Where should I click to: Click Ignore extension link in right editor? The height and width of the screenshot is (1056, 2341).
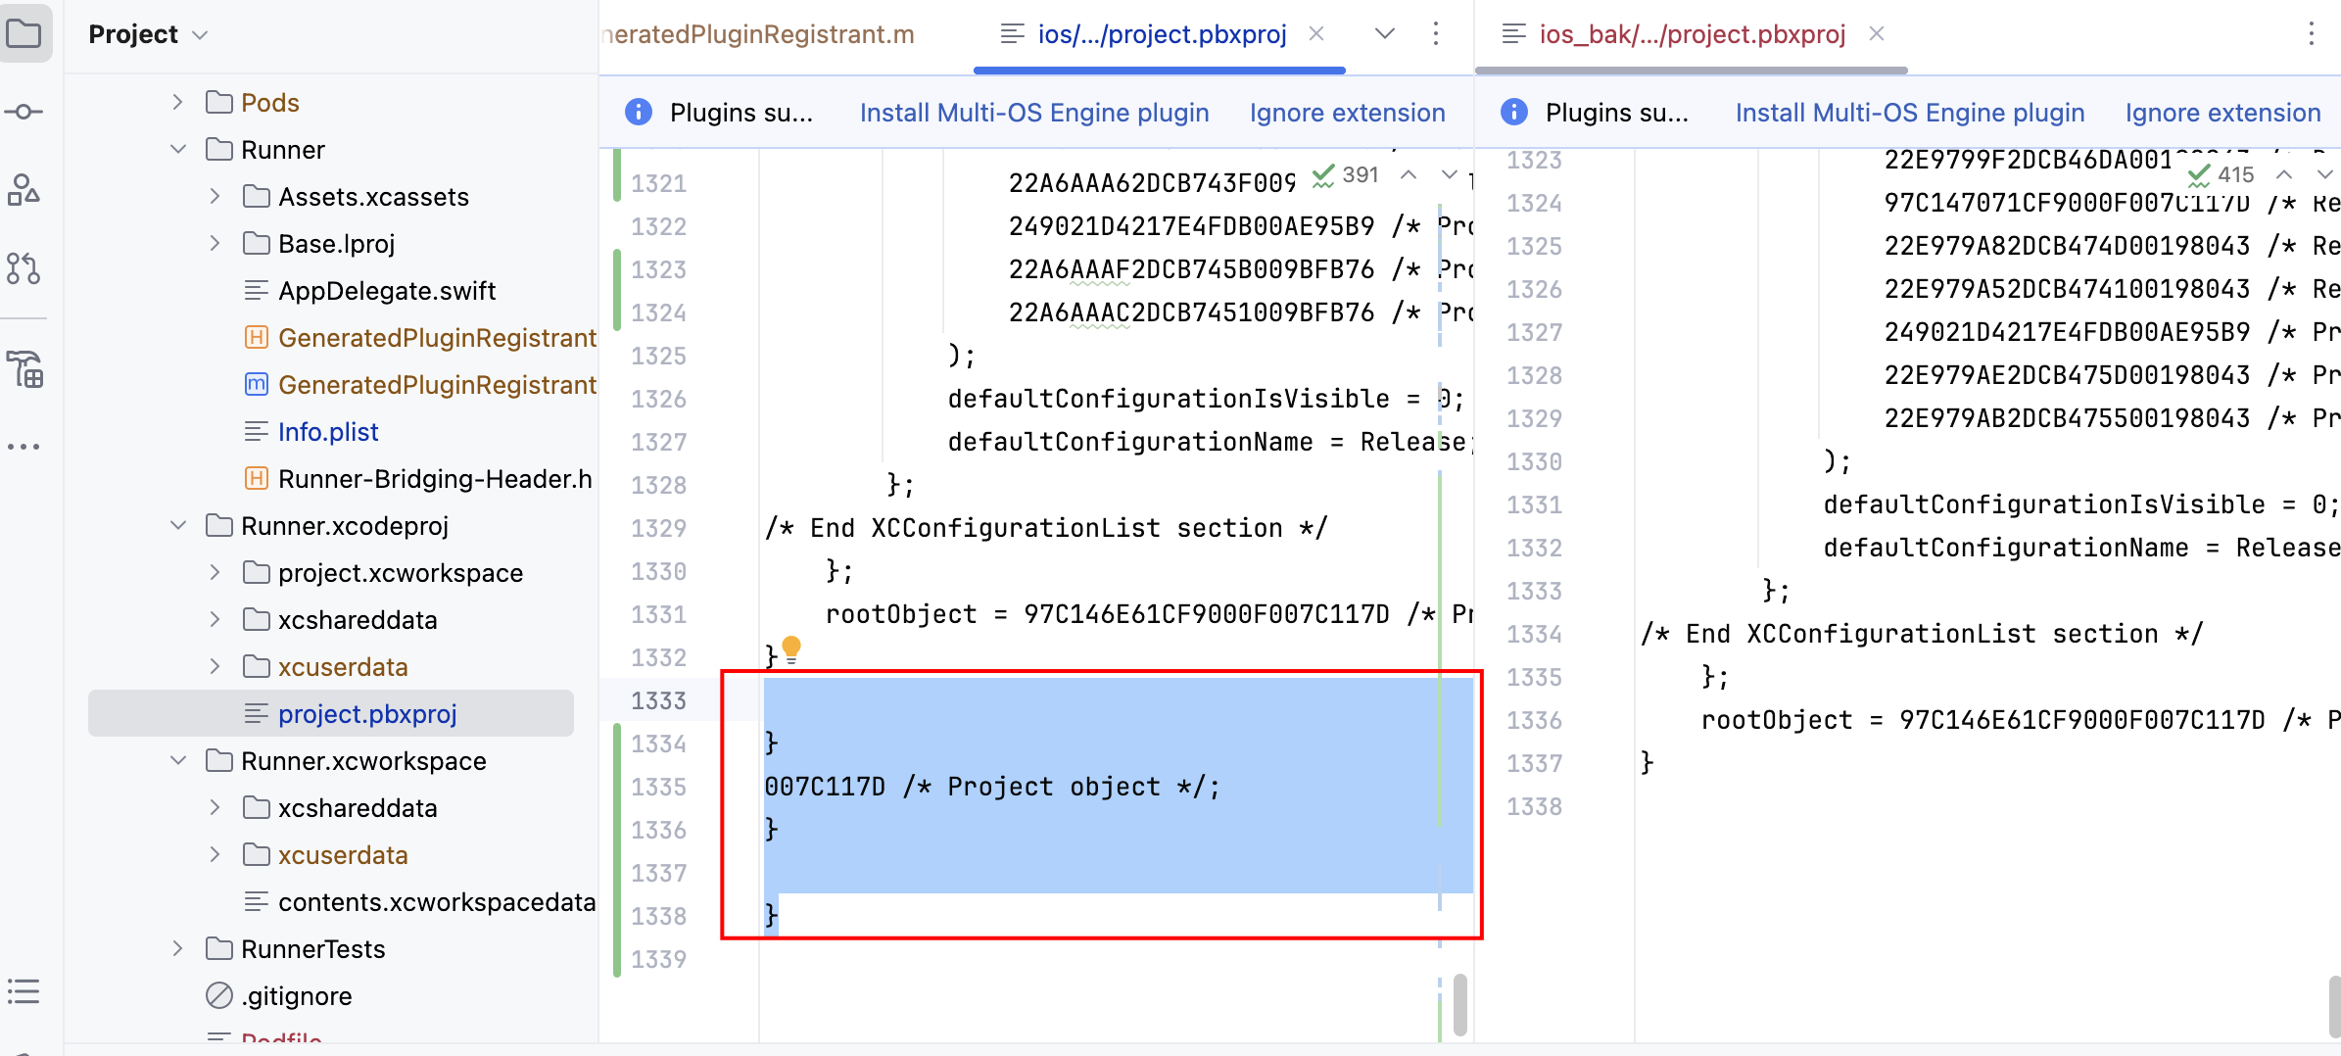[x=2222, y=113]
